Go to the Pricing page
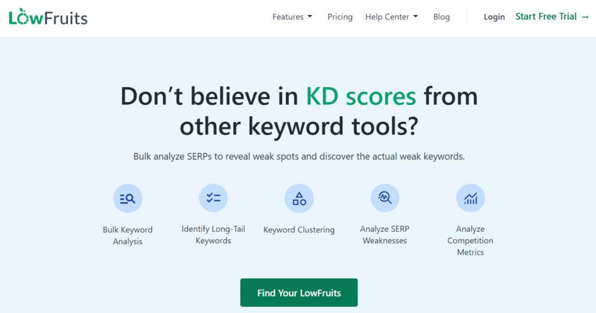 tap(340, 17)
